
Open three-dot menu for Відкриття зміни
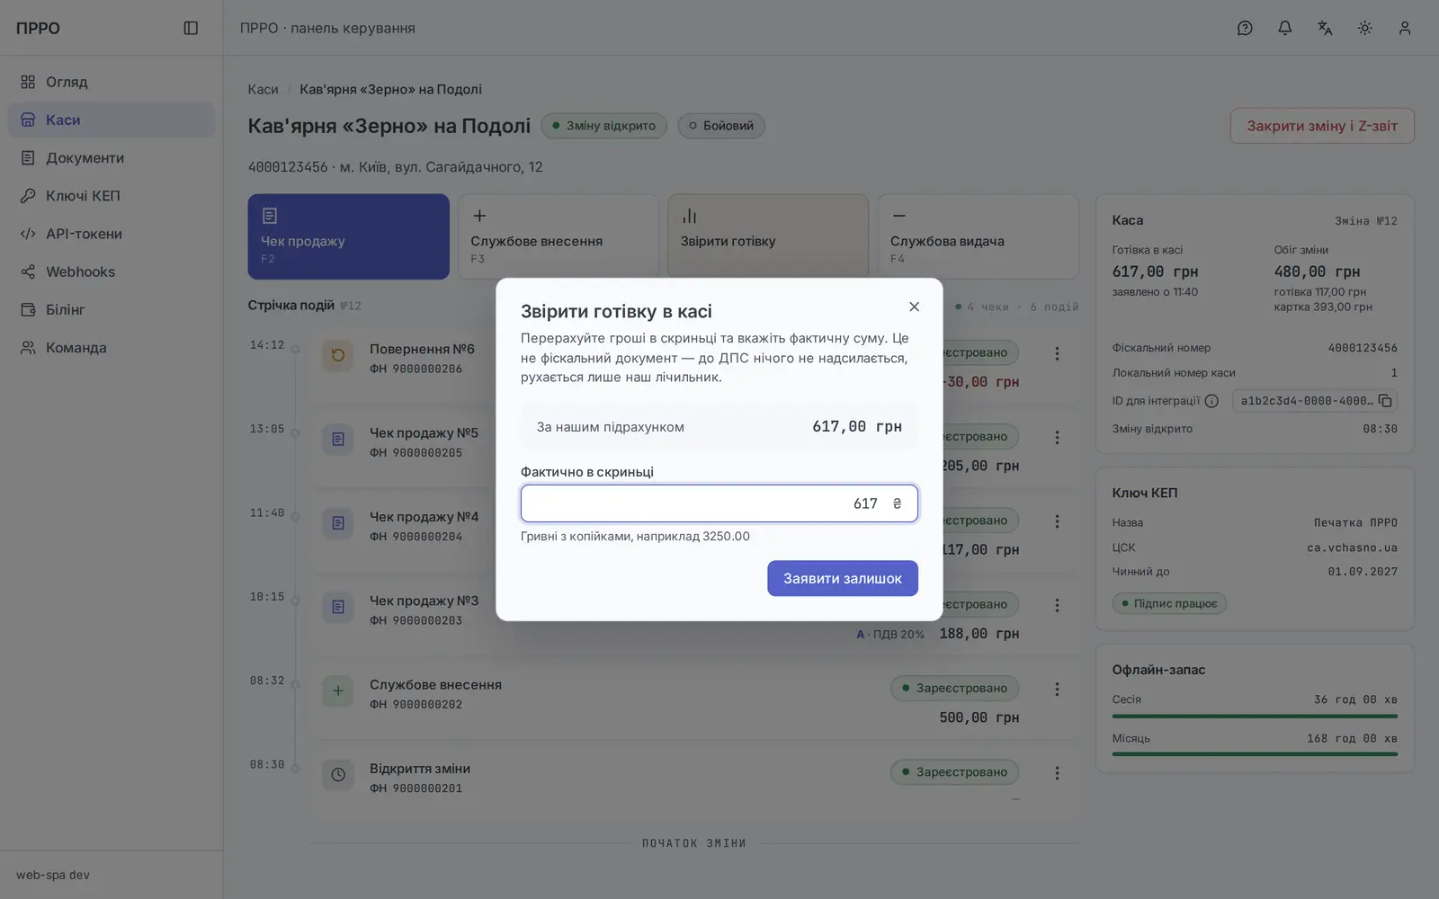click(x=1057, y=773)
